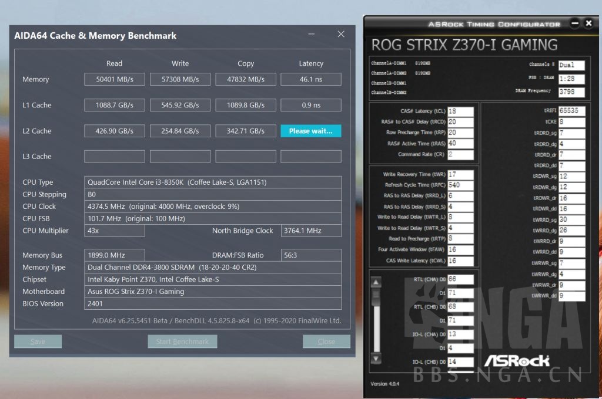Screen dimensions: 602x399
Task: Click the DRAM Frequency field showing 3798
Action: [x=571, y=92]
